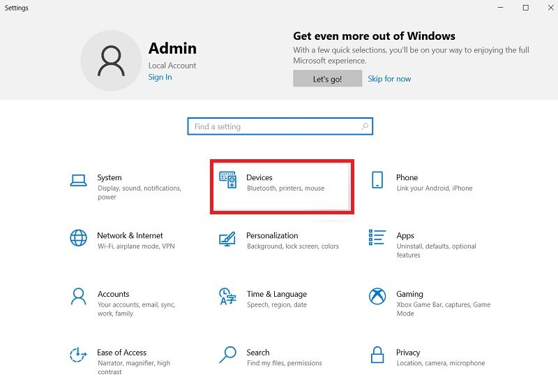Click the Devices keyboard and speaker icon

228,180
